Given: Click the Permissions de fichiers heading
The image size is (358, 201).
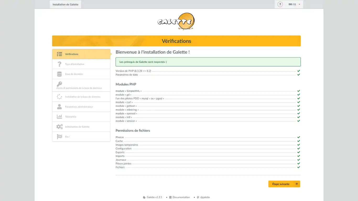Looking at the screenshot, I should click(x=133, y=131).
